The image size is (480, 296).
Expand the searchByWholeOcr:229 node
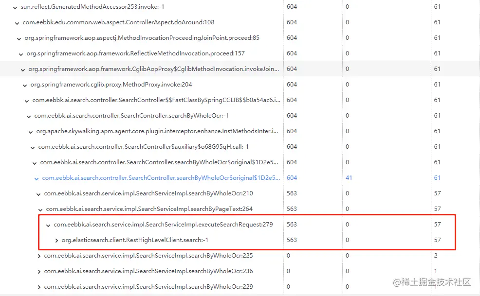[x=39, y=287]
